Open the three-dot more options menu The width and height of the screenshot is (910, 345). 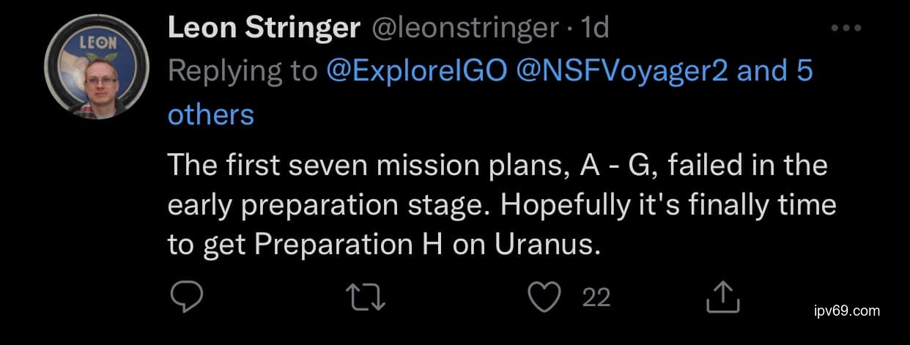coord(846,29)
